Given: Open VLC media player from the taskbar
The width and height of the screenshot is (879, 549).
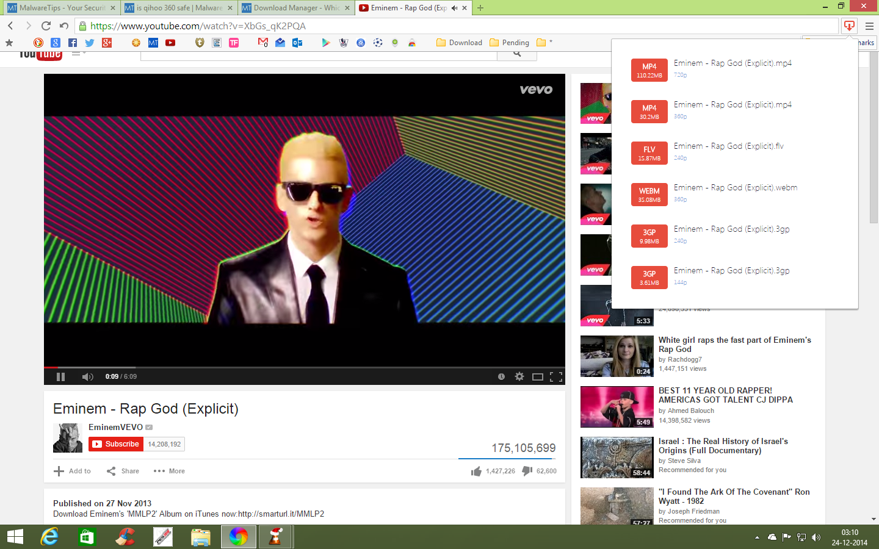Looking at the screenshot, I should tap(275, 537).
